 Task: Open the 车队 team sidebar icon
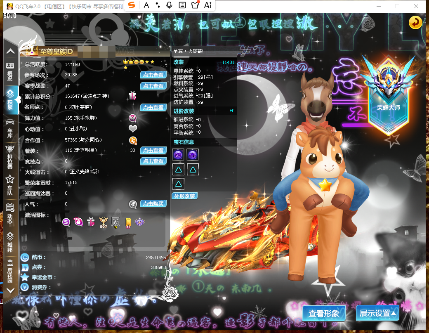pos(10,185)
